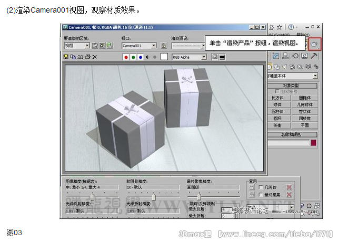Open the Display panel tab icon
This screenshot has height=243, width=348.
pyautogui.click(x=304, y=56)
